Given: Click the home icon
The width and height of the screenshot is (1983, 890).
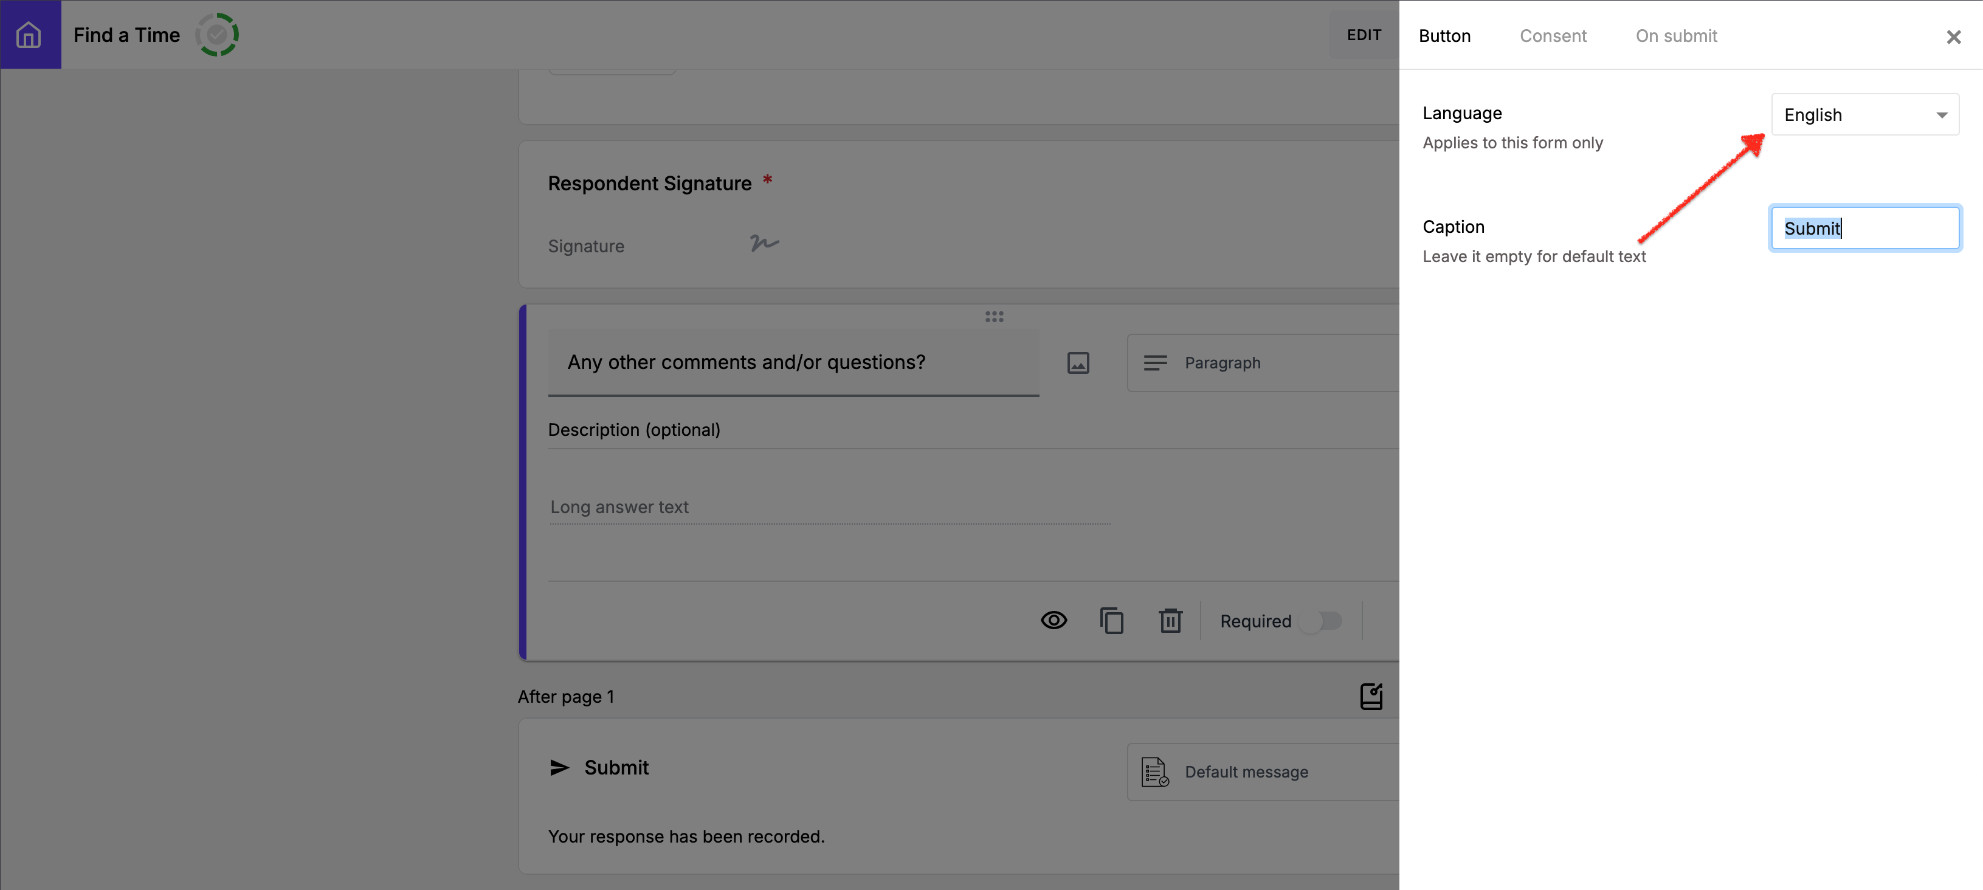Looking at the screenshot, I should click(x=29, y=35).
